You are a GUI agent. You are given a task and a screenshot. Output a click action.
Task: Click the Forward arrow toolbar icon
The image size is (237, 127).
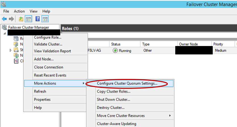(x=11, y=19)
